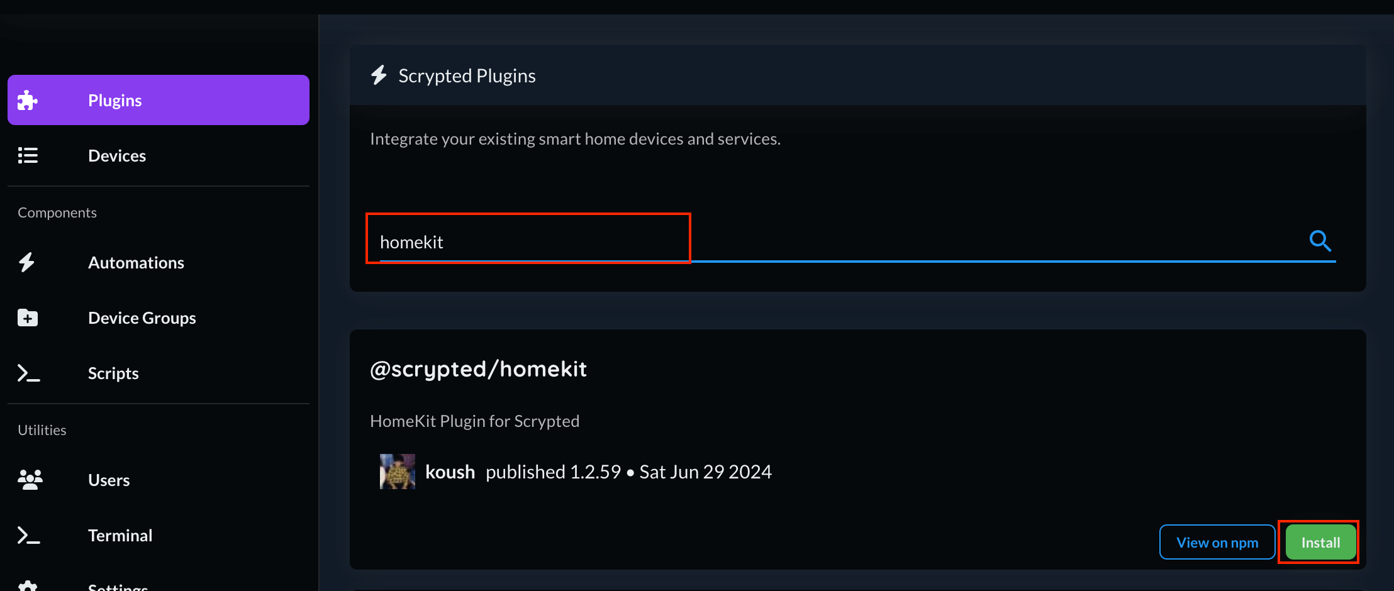This screenshot has height=591, width=1394.
Task: Select Users in the sidebar
Action: click(x=109, y=480)
